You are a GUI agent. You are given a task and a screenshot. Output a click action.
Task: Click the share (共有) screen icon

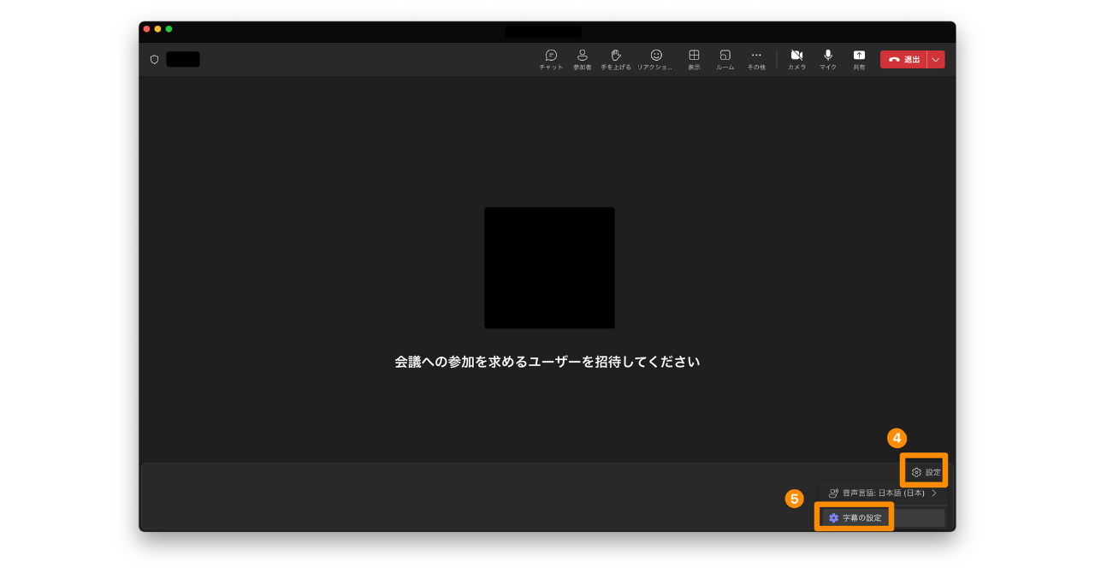(858, 59)
